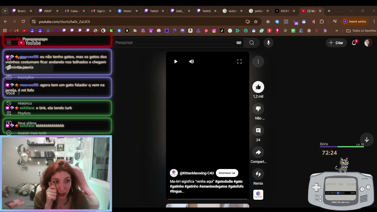Open the Apps grid bookmark

[5, 31]
